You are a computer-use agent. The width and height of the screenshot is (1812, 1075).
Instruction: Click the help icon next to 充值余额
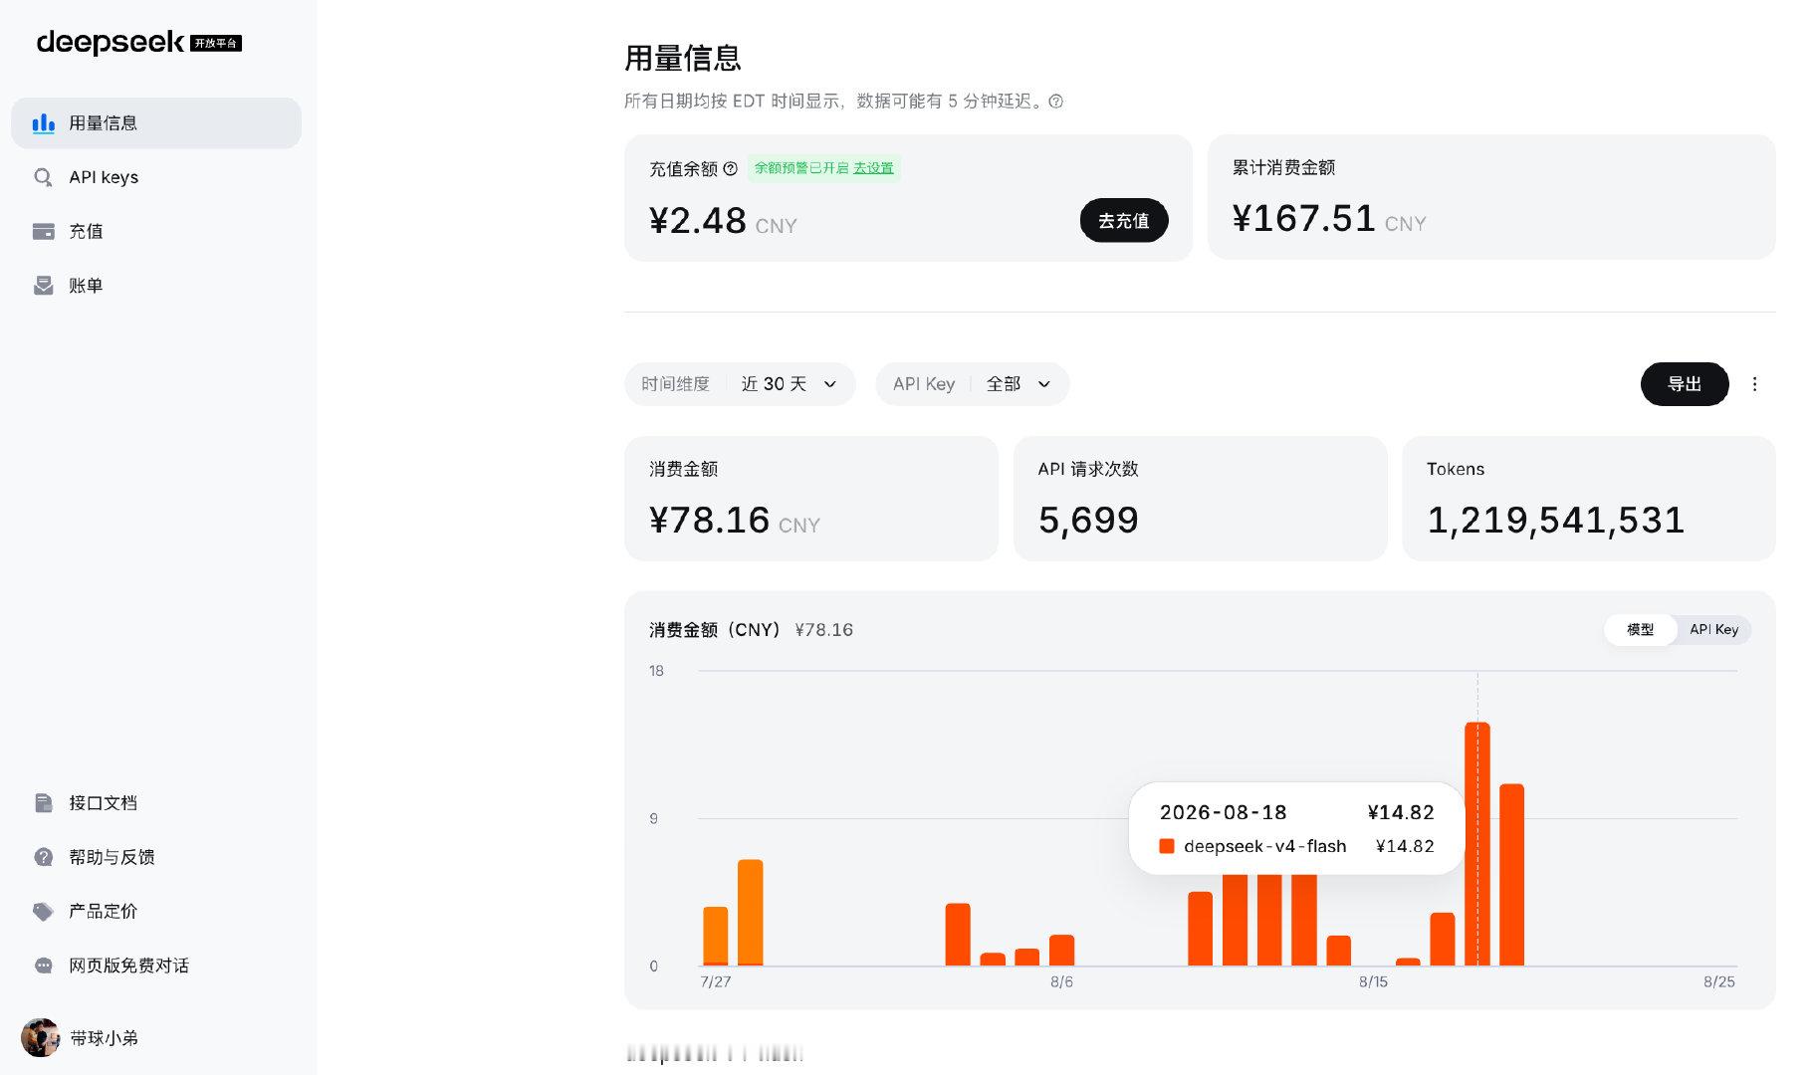(730, 168)
